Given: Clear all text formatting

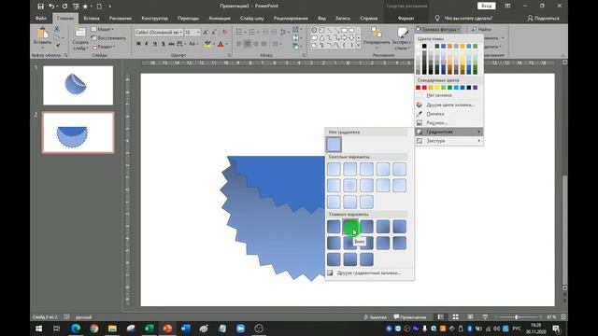Looking at the screenshot, I should [225, 33].
